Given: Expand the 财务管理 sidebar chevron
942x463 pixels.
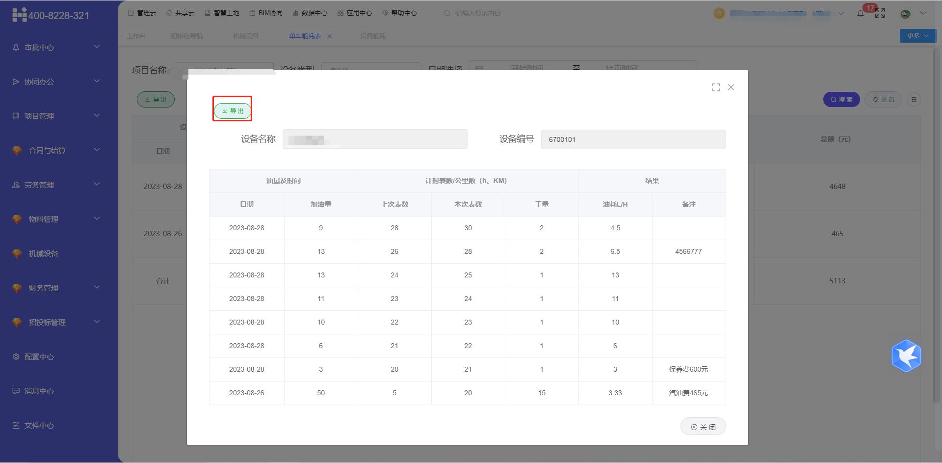Looking at the screenshot, I should point(97,287).
